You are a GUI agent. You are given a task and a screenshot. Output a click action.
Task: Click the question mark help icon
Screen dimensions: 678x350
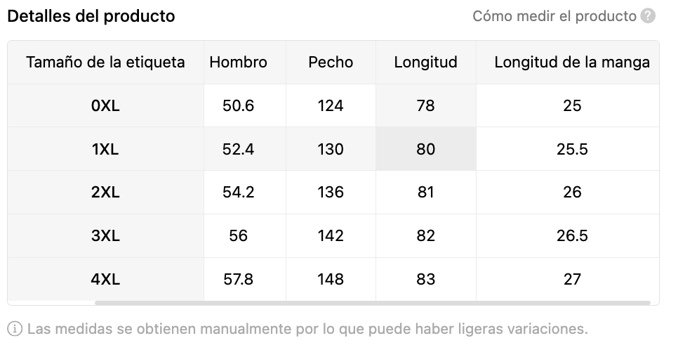648,16
